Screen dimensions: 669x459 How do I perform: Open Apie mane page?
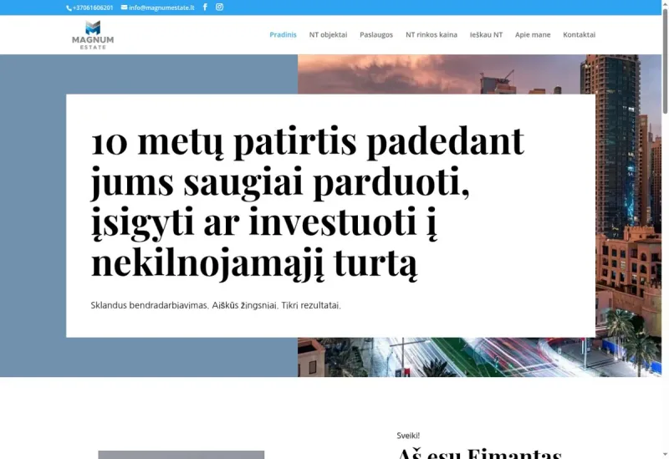click(x=533, y=34)
